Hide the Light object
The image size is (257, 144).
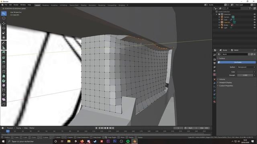[255, 28]
